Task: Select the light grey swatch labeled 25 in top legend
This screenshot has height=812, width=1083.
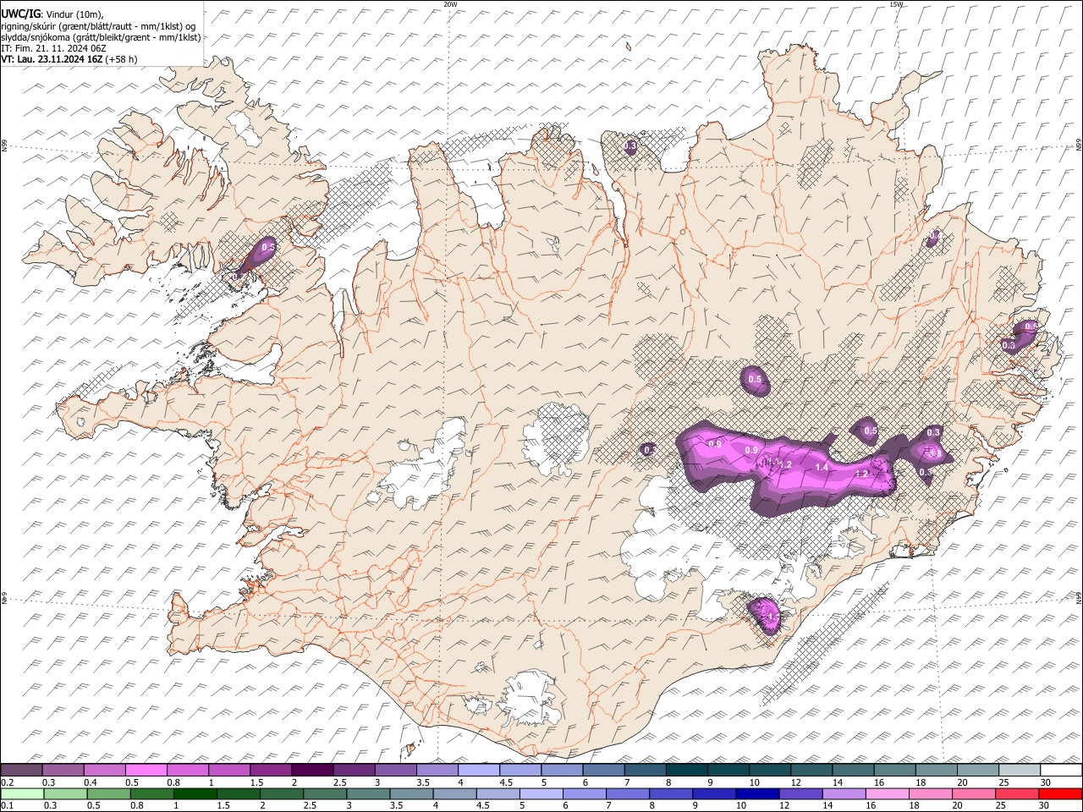Action: 1019,770
